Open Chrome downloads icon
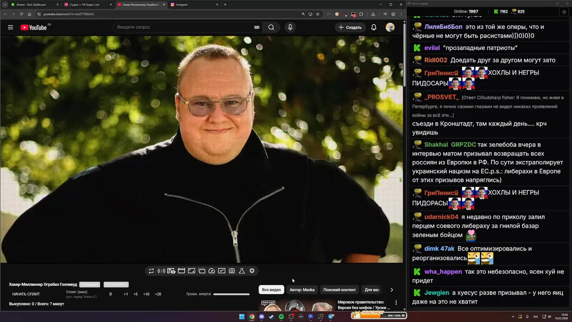This screenshot has height=322, width=572. click(x=373, y=14)
